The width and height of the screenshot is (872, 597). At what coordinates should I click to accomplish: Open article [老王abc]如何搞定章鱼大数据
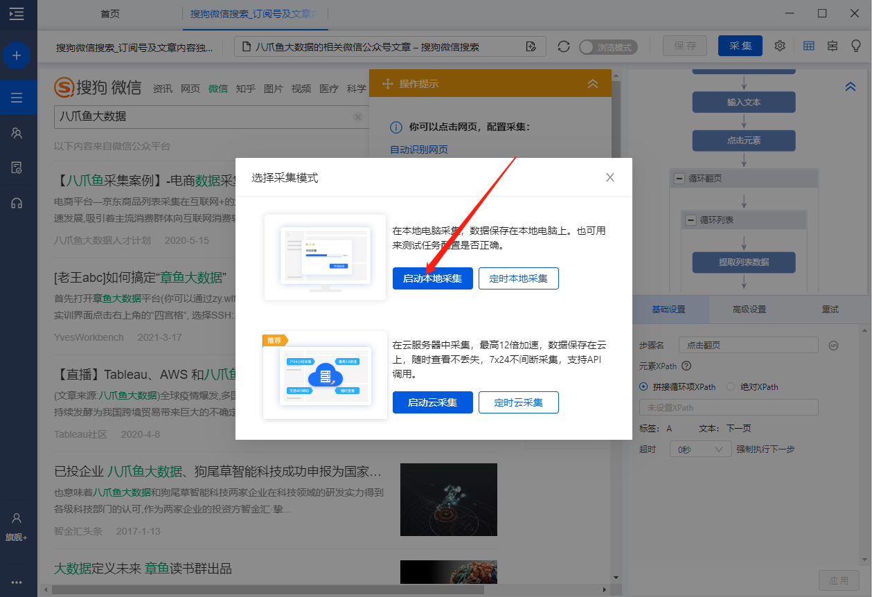coord(141,278)
